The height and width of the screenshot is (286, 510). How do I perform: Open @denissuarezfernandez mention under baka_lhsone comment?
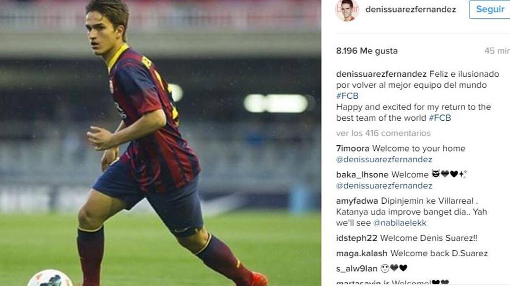coord(384,186)
